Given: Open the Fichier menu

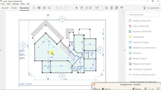Looking at the screenshot, I should pyautogui.click(x=3, y=4).
